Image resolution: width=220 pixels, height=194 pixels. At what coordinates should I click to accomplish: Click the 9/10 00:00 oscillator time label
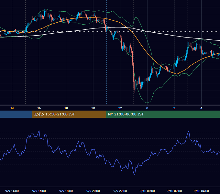point(147,191)
